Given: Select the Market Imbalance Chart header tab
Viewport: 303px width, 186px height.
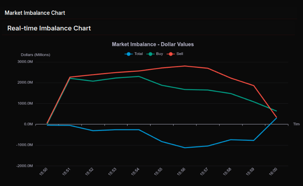Looking at the screenshot, I should pos(35,13).
